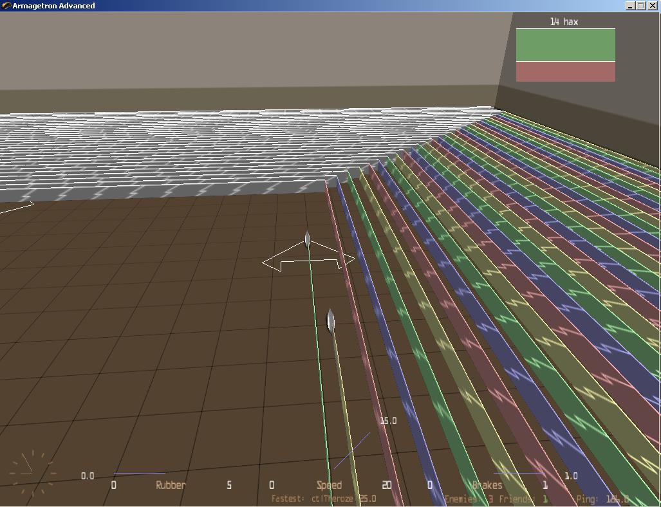
Task: Click the white arrow-shaped zone outline
Action: pos(308,261)
